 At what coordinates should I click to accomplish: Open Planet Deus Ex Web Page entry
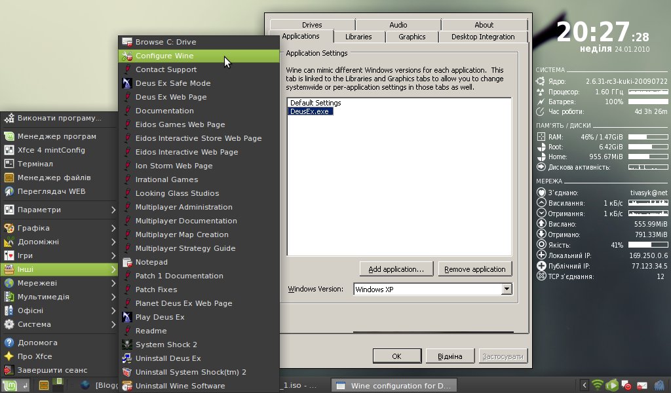[199, 303]
